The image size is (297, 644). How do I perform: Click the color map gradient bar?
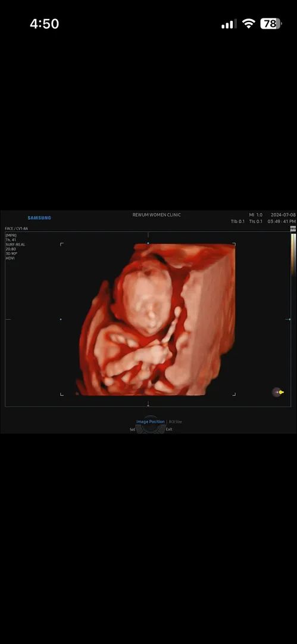point(293,255)
